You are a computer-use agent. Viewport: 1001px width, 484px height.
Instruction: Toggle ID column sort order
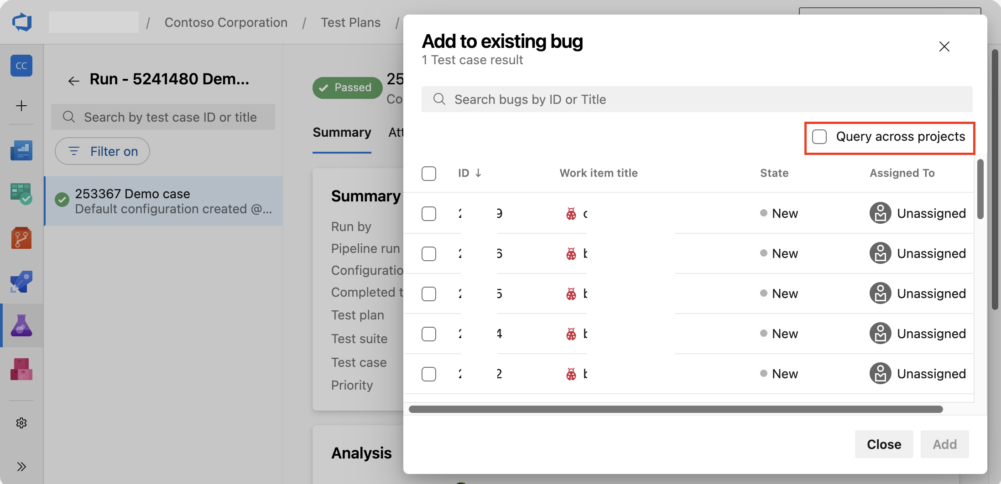pos(470,173)
